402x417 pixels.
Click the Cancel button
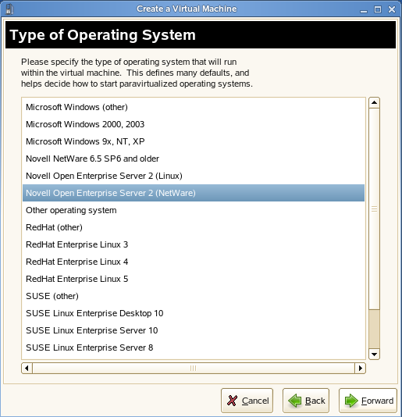pos(247,401)
